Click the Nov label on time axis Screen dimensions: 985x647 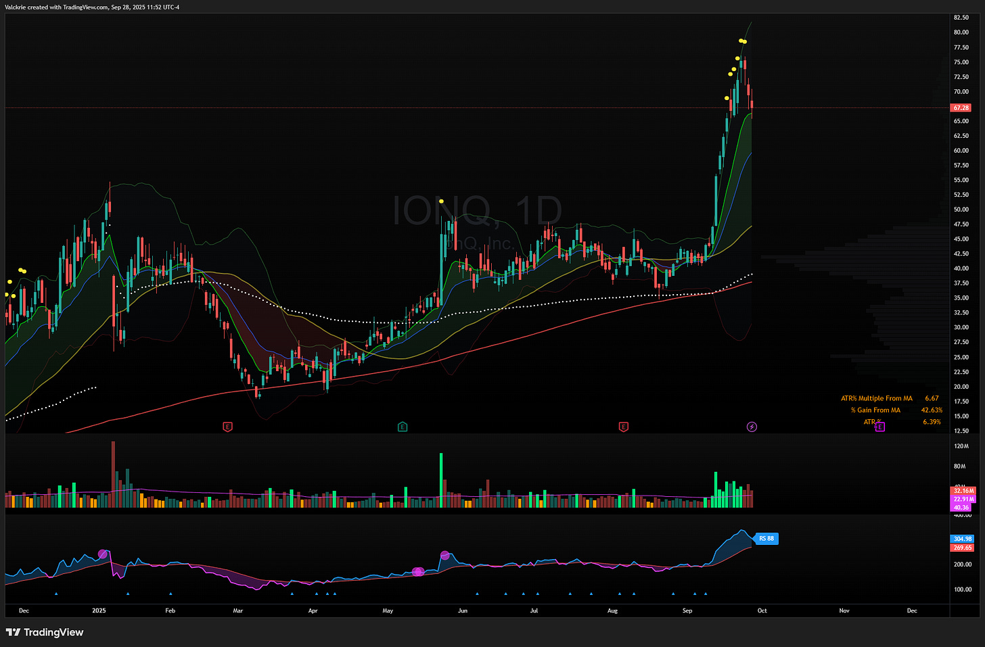[844, 610]
